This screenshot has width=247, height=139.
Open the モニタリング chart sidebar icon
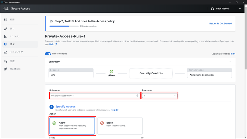(x=6, y=52)
